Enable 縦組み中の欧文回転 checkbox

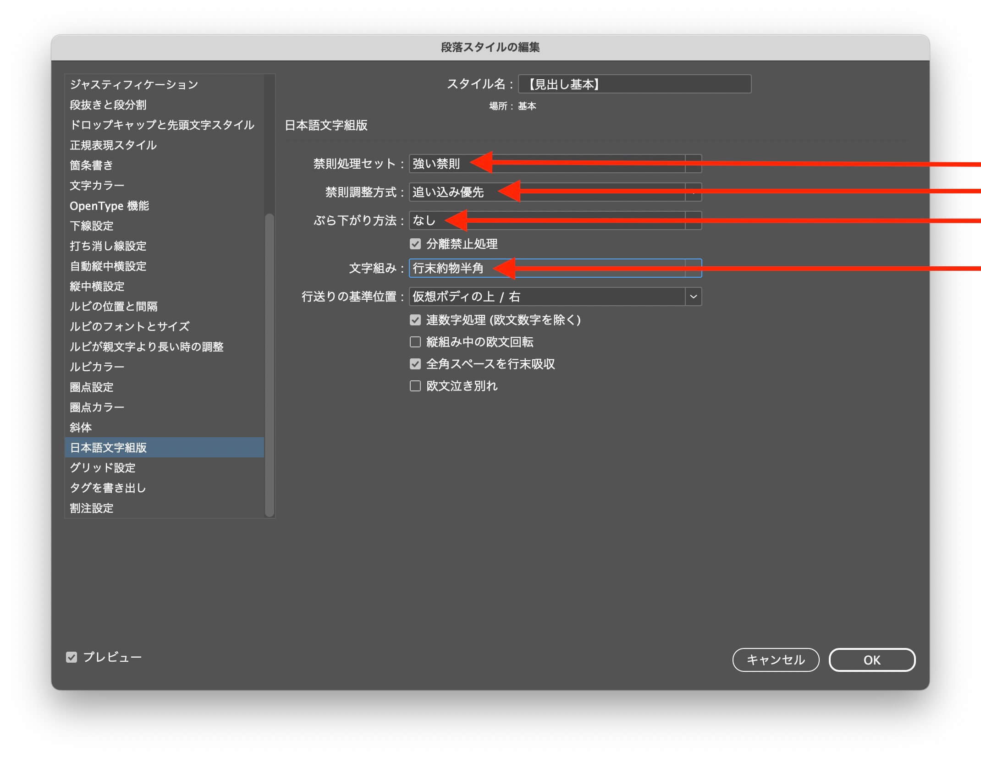(415, 342)
